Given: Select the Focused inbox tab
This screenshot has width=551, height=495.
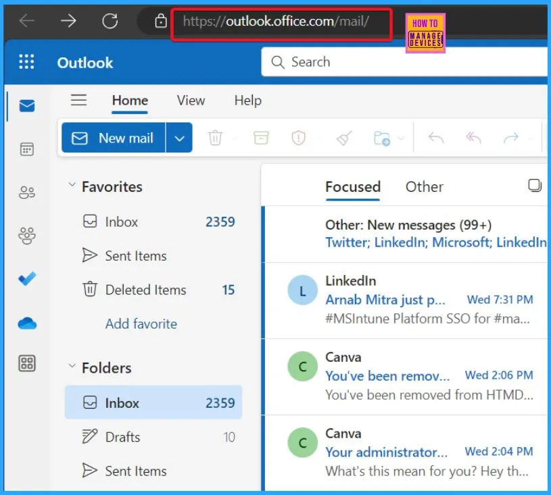Looking at the screenshot, I should click(x=353, y=187).
